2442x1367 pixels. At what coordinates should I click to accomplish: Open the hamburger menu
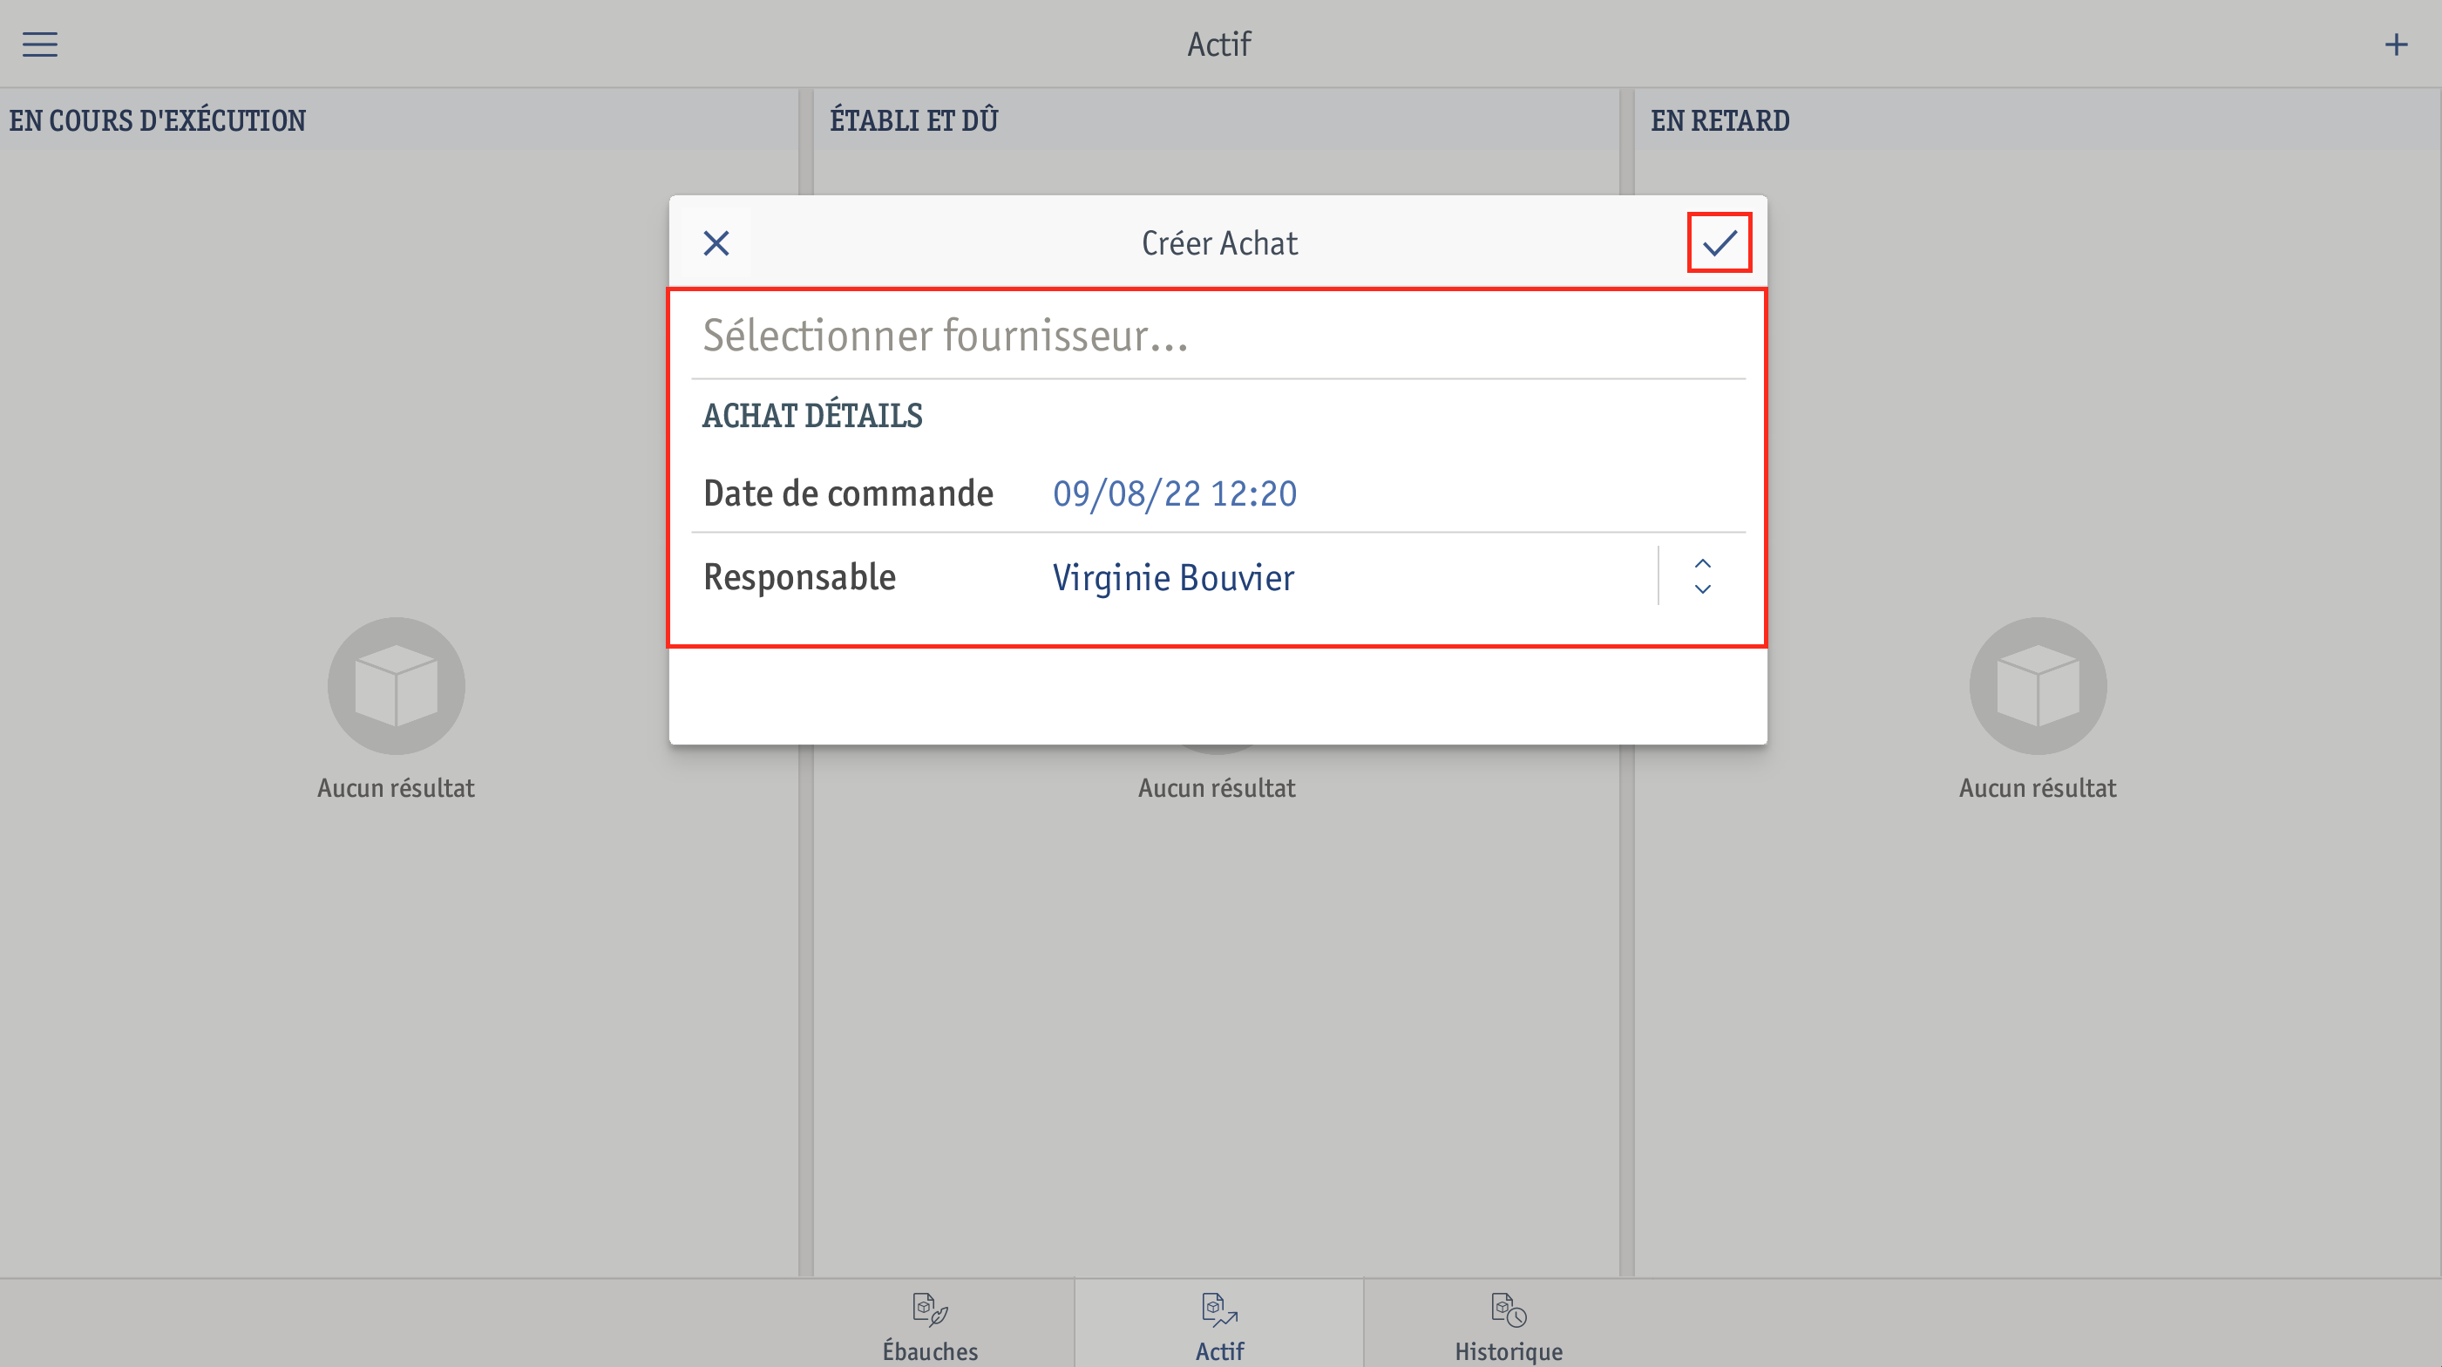40,44
